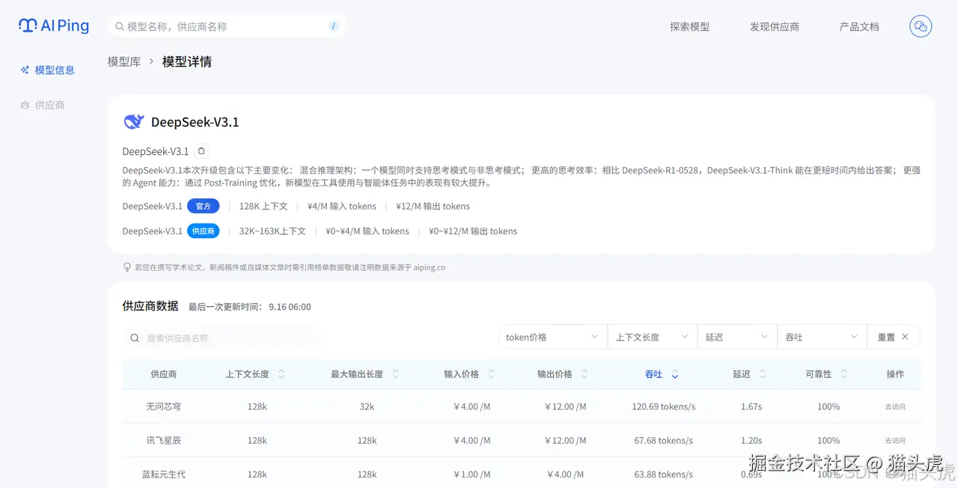Open 发现供应商 in top navigation
The image size is (958, 488).
pos(775,27)
